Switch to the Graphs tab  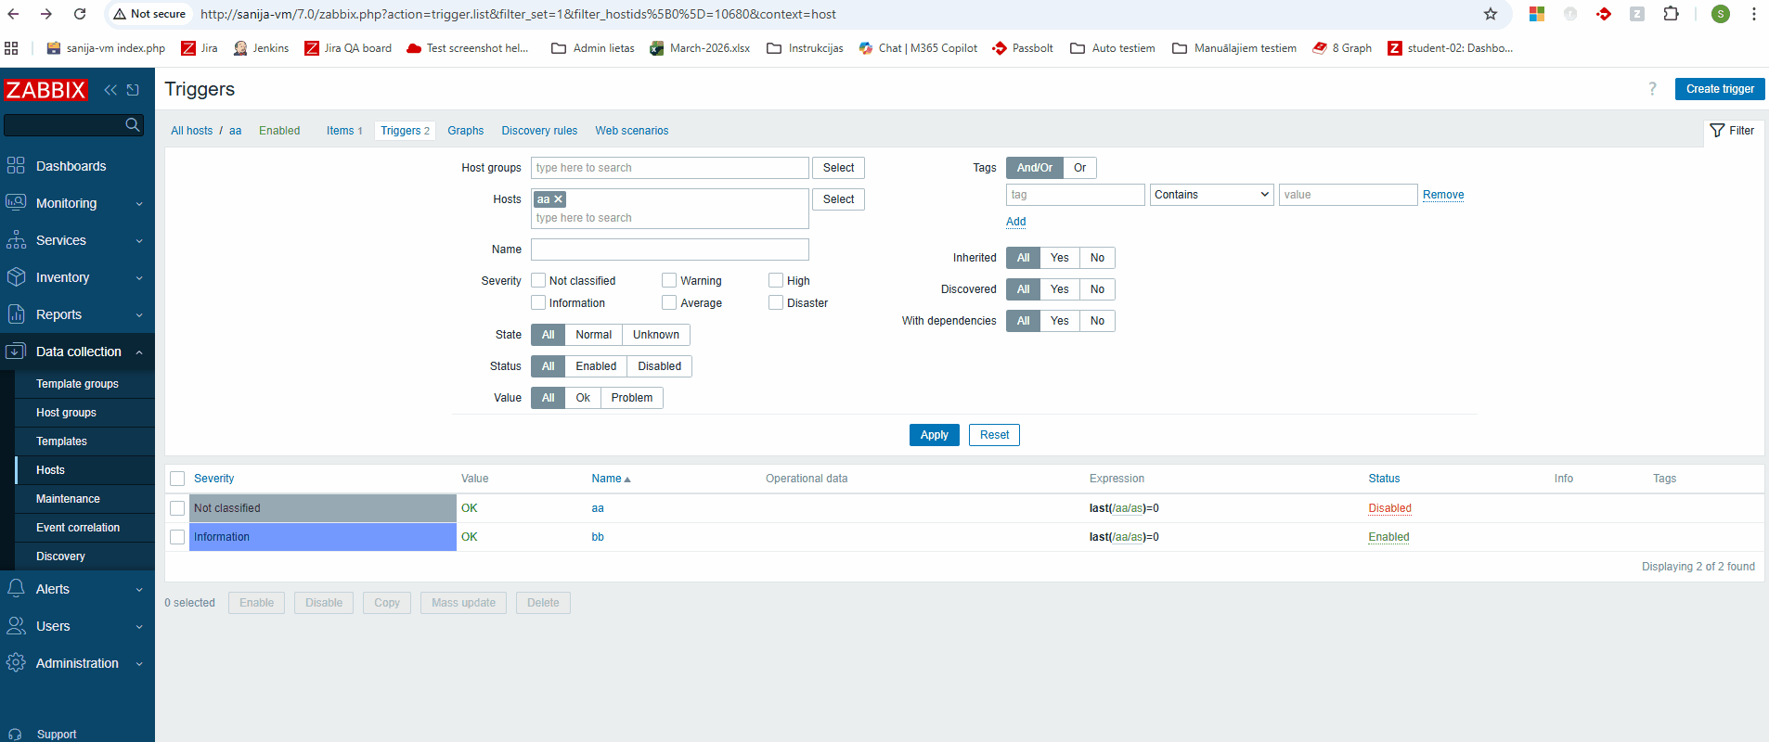pyautogui.click(x=465, y=131)
